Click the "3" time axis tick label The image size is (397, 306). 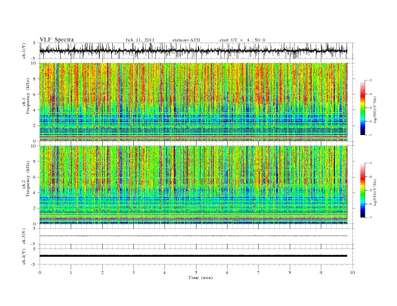tap(134, 272)
